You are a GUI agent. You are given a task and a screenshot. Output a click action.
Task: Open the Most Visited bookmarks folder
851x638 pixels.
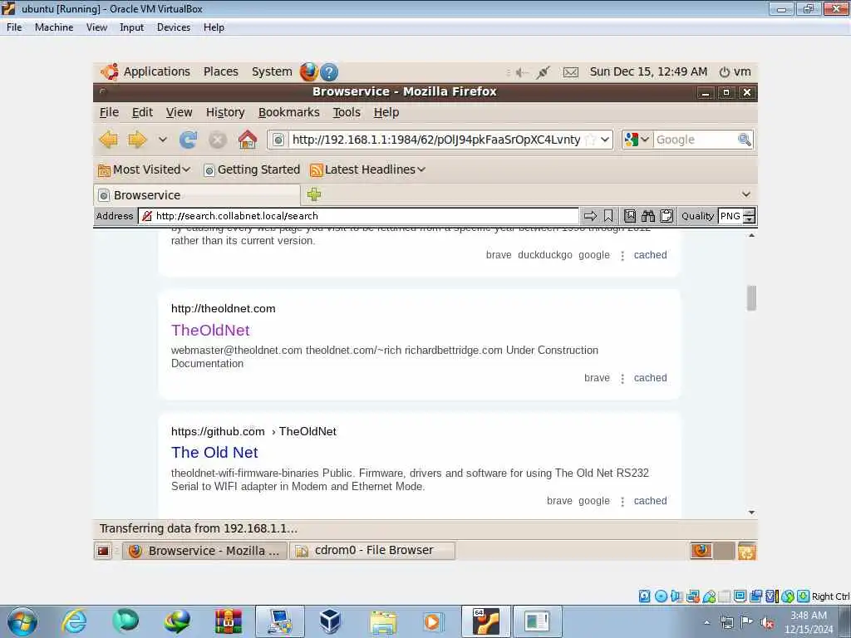pos(145,169)
